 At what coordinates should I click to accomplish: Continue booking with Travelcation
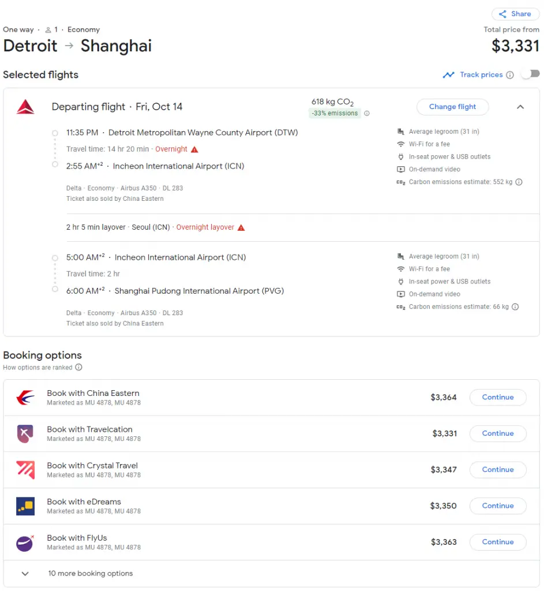tap(497, 433)
